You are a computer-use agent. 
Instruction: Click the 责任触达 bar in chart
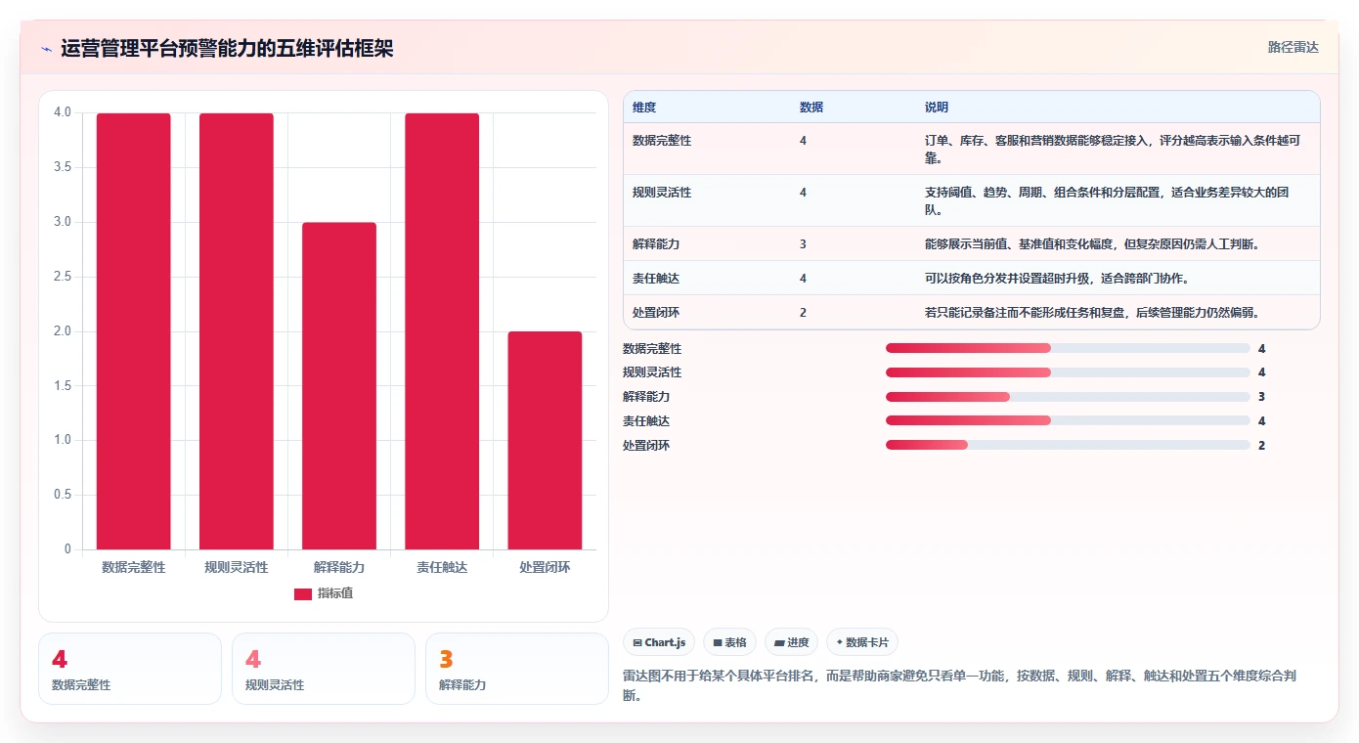click(442, 331)
